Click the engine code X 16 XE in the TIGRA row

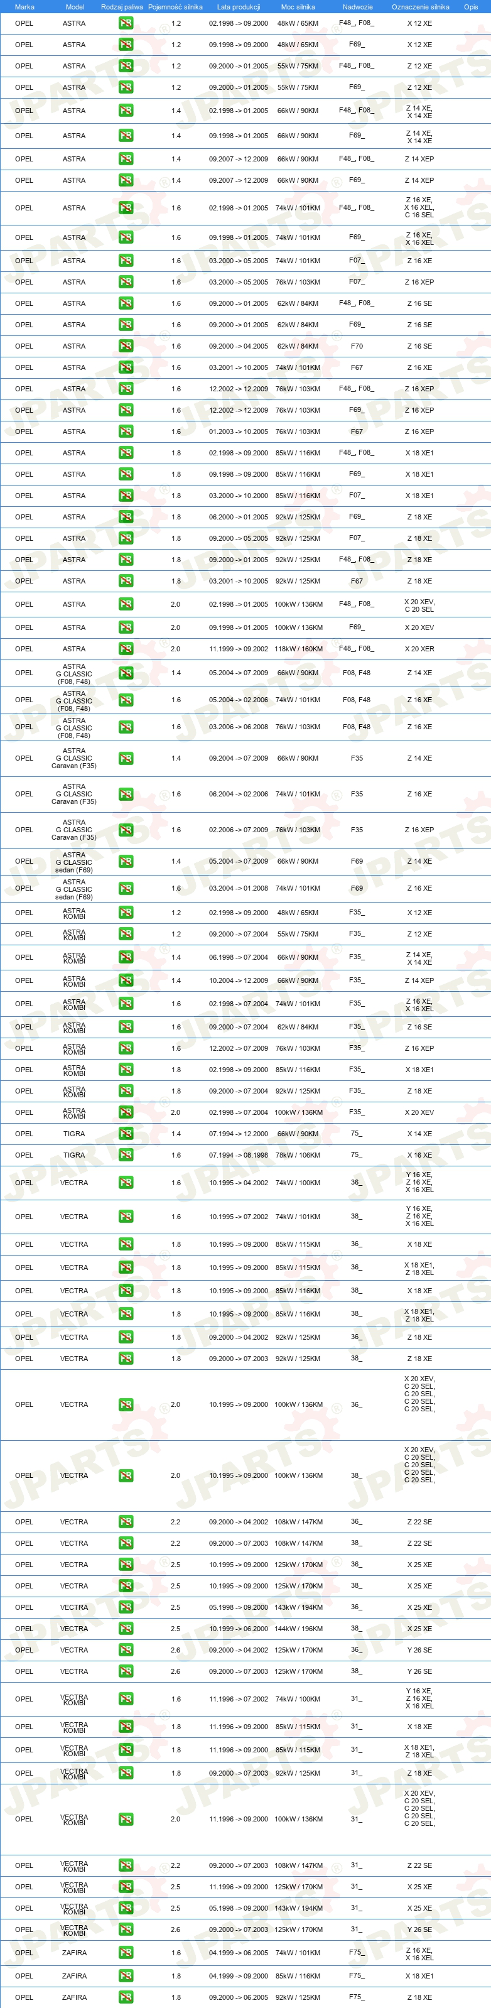[419, 1155]
